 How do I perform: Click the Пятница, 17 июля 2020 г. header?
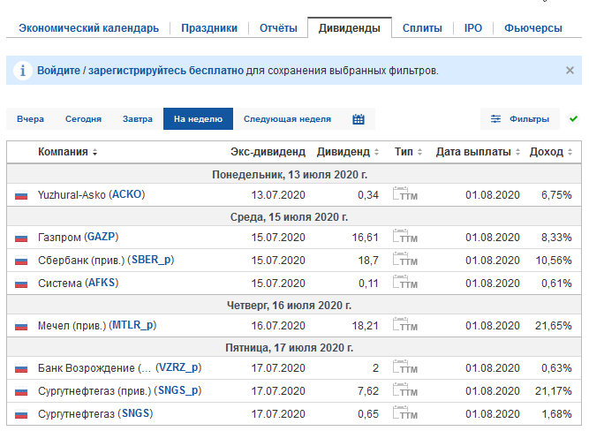[x=290, y=348]
